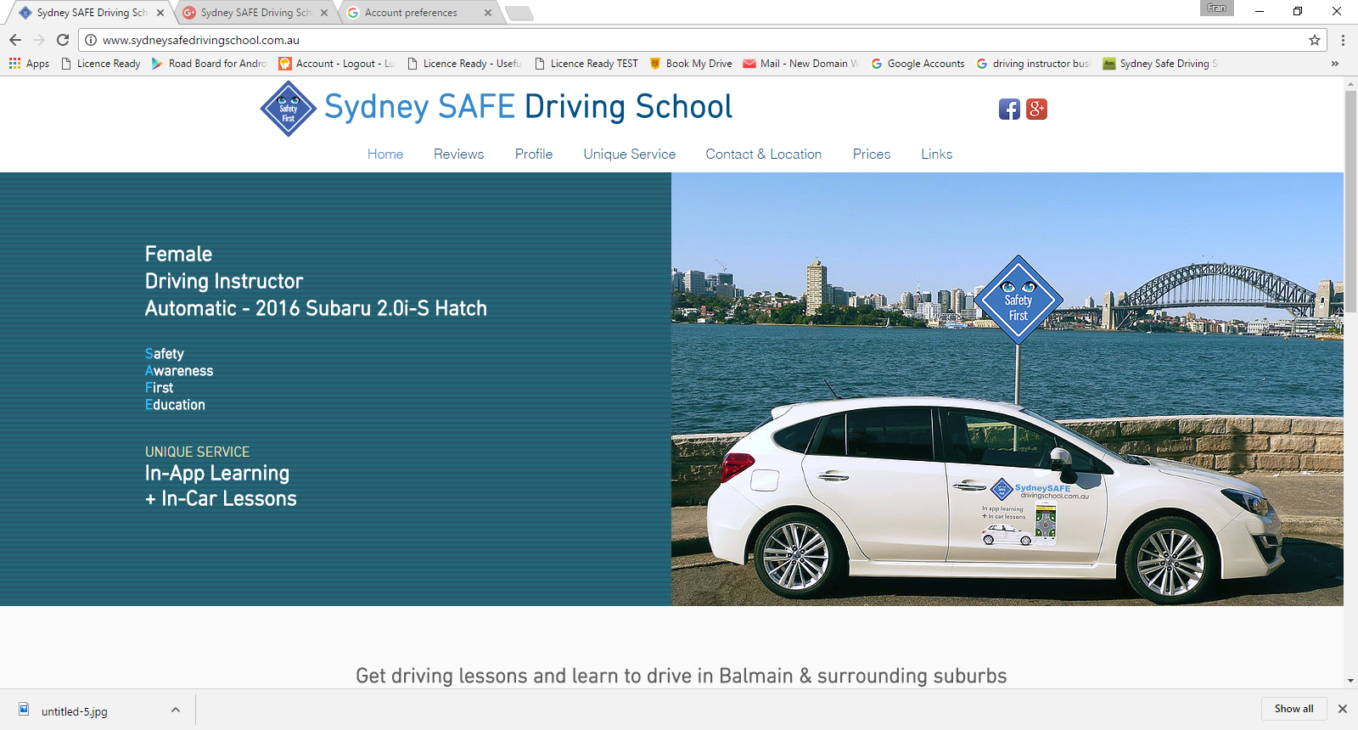Go to Contact & Location page
Image resolution: width=1358 pixels, height=730 pixels.
[x=764, y=154]
